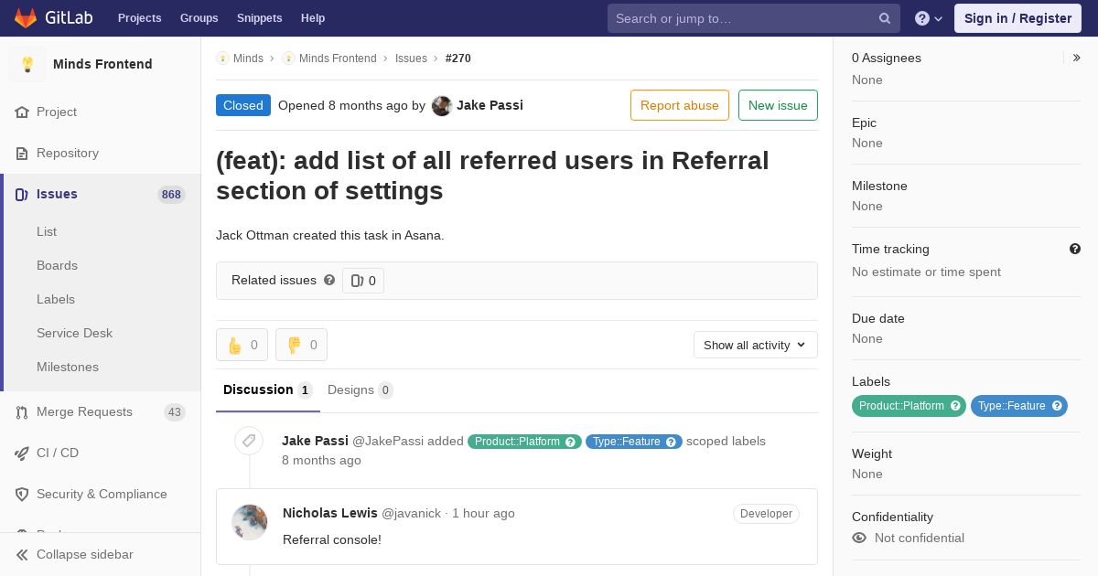Click the Developer role badge

pos(766,514)
